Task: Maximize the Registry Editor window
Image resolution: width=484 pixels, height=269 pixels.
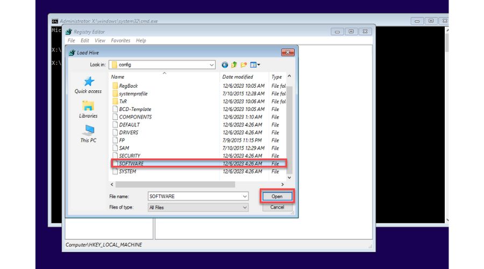Action: coord(351,32)
